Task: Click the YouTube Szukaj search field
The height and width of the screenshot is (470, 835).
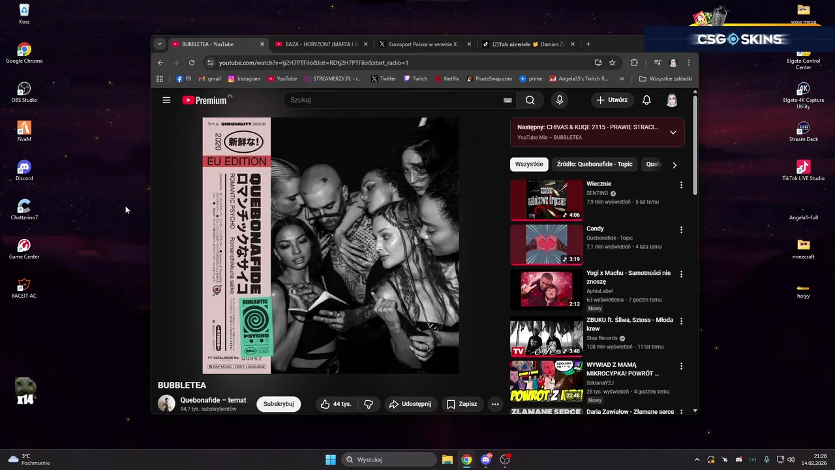Action: (395, 100)
